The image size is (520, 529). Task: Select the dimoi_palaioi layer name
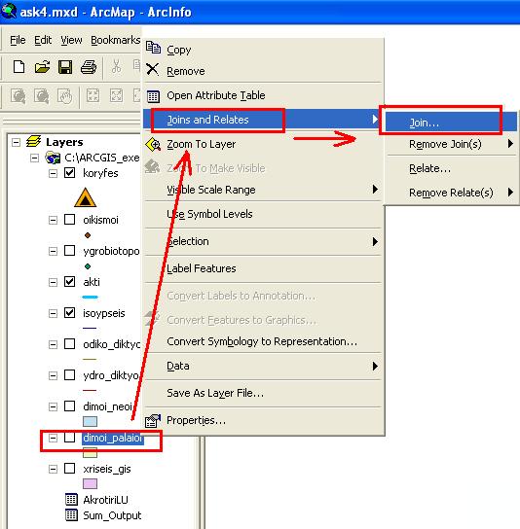pyautogui.click(x=113, y=438)
